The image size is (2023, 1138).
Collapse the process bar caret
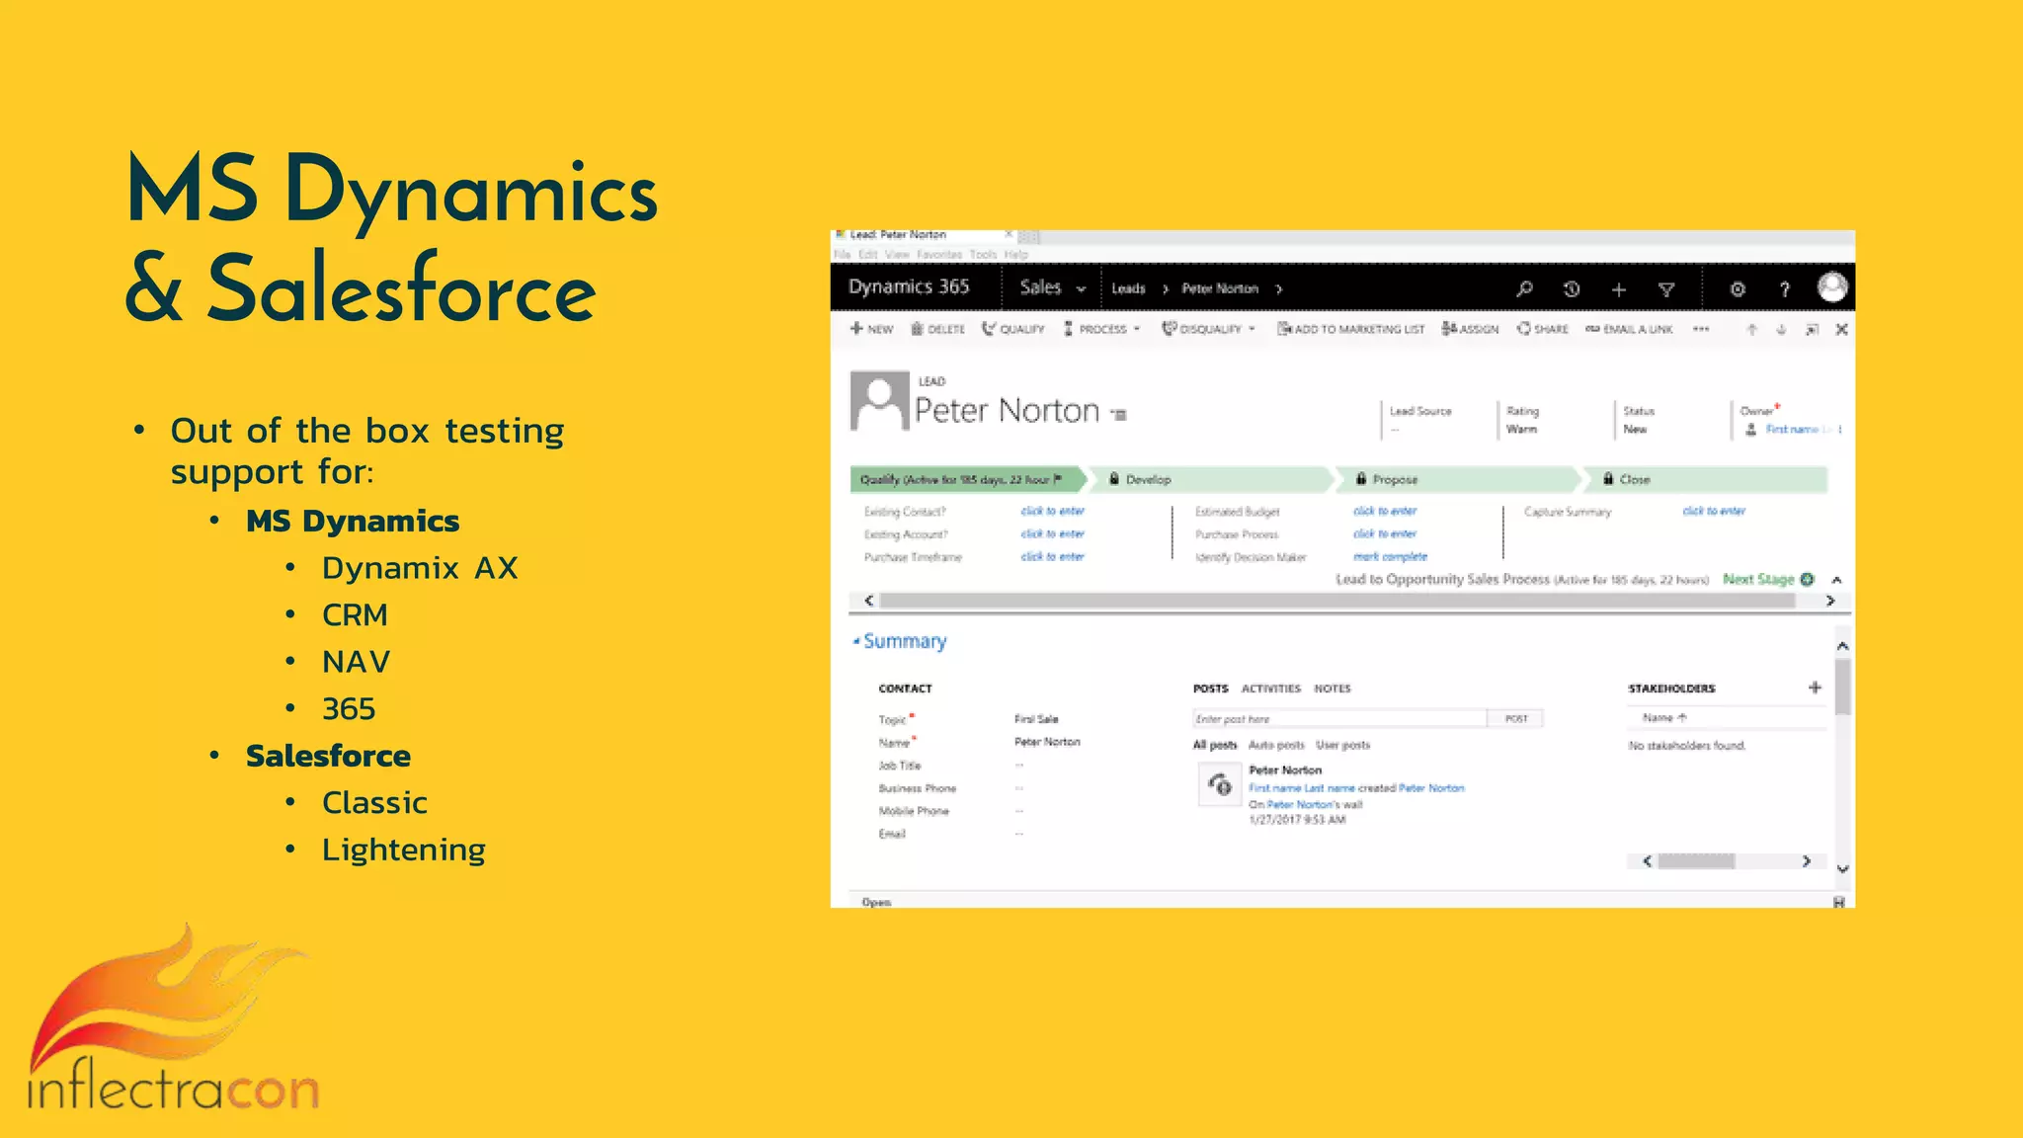point(1836,580)
